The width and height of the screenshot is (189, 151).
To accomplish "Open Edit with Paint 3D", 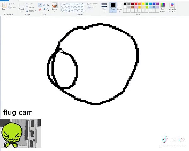I will [172, 7].
